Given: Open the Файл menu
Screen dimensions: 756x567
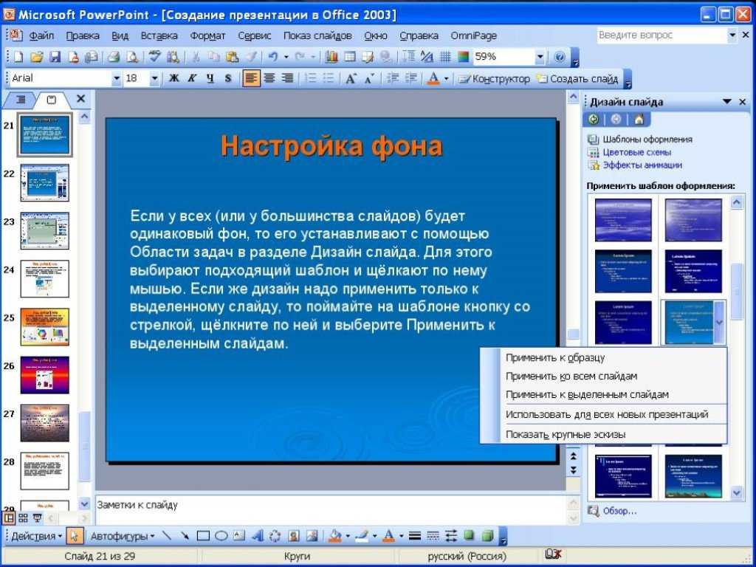Looking at the screenshot, I should pyautogui.click(x=41, y=35).
